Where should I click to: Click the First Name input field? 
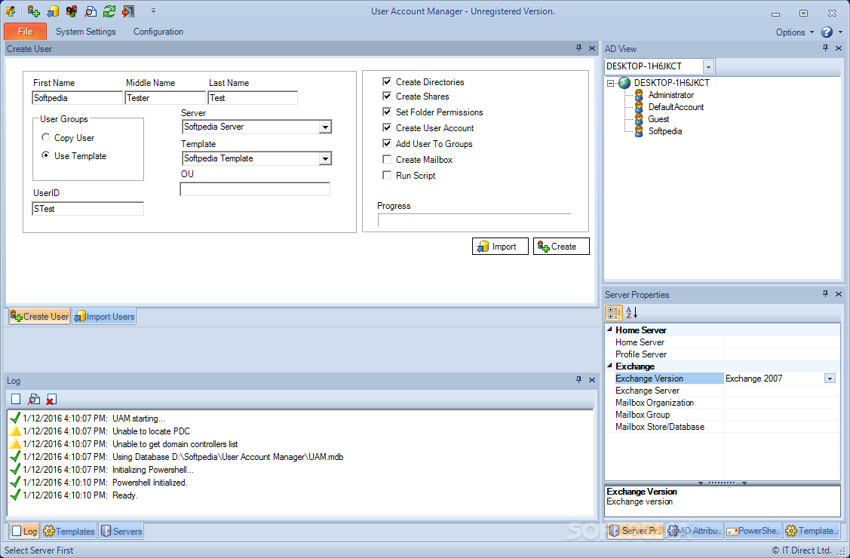[x=78, y=98]
